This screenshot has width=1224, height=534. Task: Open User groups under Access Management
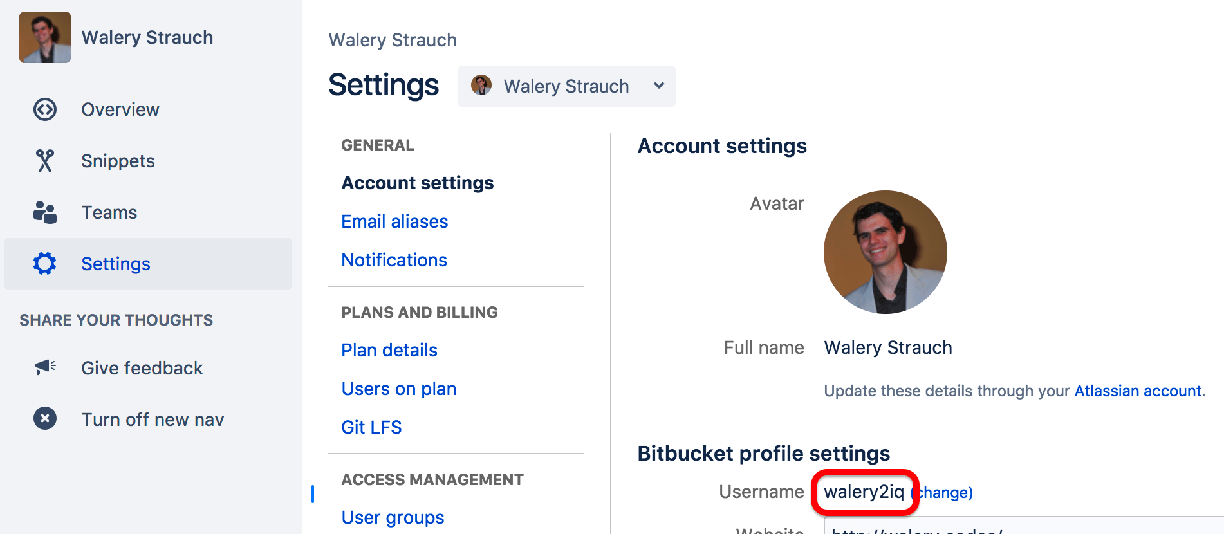tap(393, 518)
